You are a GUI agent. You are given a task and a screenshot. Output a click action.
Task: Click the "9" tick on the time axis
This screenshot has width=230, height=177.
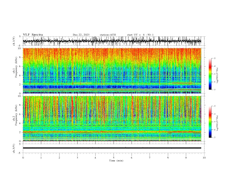coord(186,158)
